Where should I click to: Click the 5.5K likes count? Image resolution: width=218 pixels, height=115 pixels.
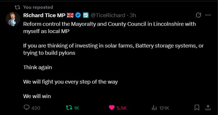pos(122,108)
